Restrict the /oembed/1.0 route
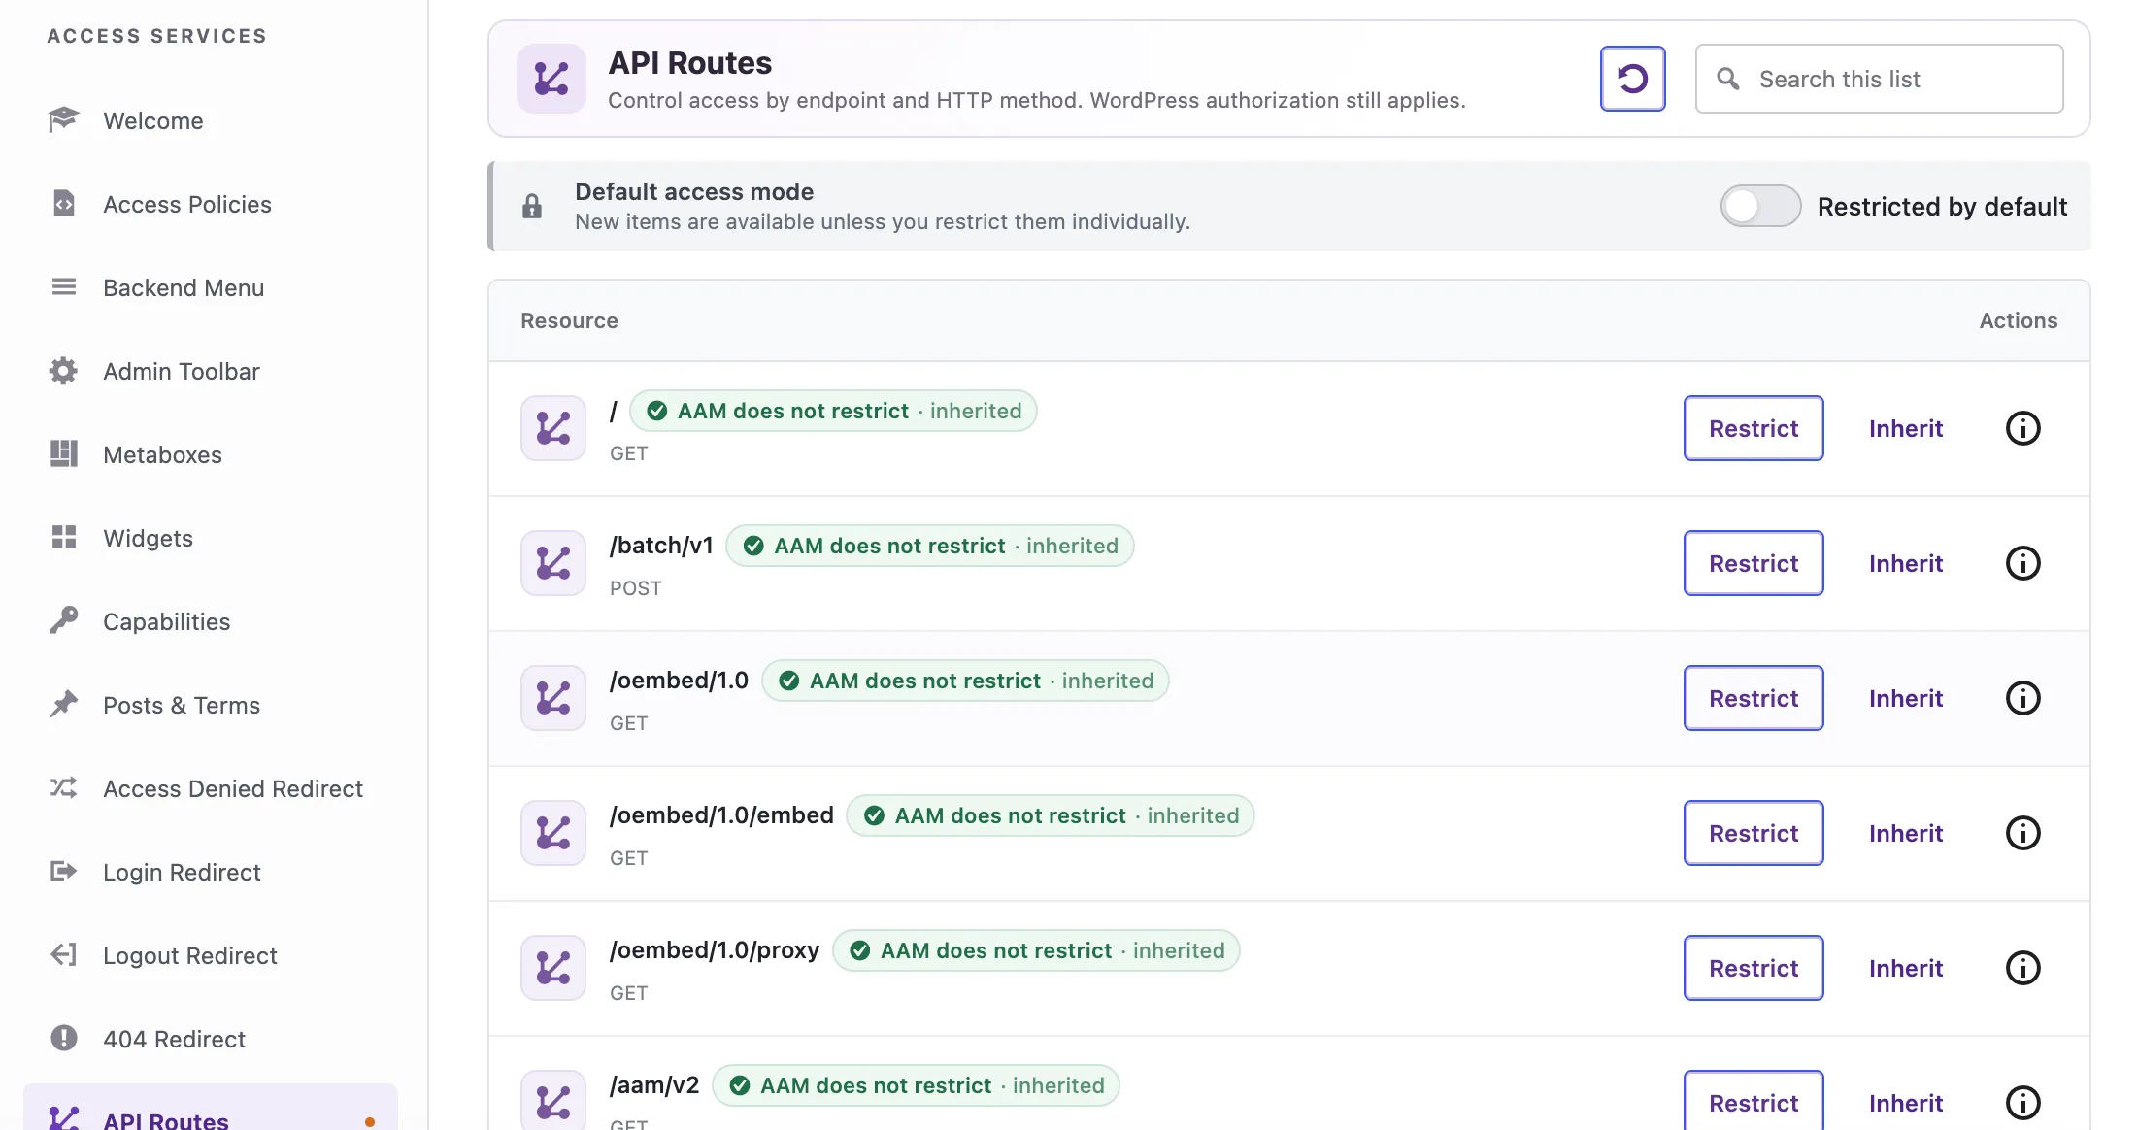The width and height of the screenshot is (2138, 1130). point(1754,698)
